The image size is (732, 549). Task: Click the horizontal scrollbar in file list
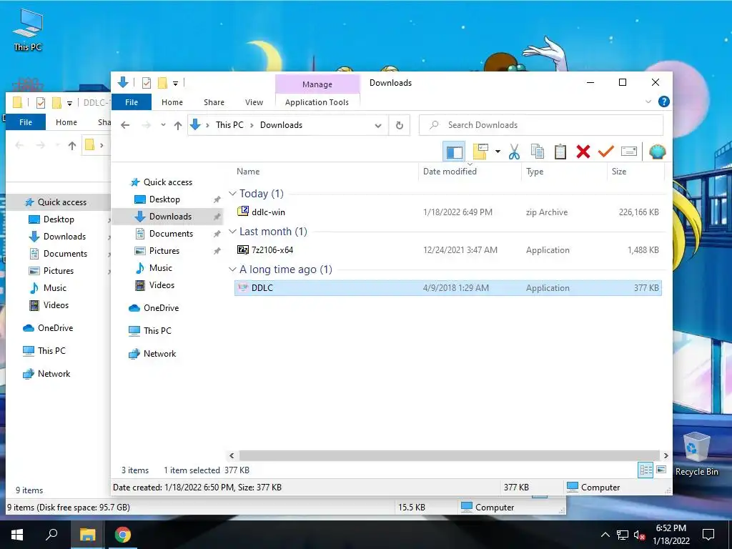(449, 455)
